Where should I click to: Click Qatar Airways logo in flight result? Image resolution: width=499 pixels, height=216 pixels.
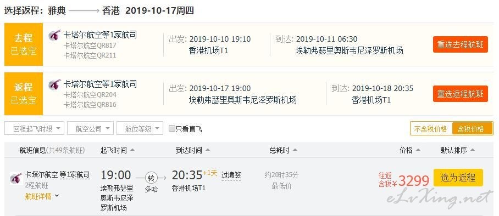click(16, 178)
